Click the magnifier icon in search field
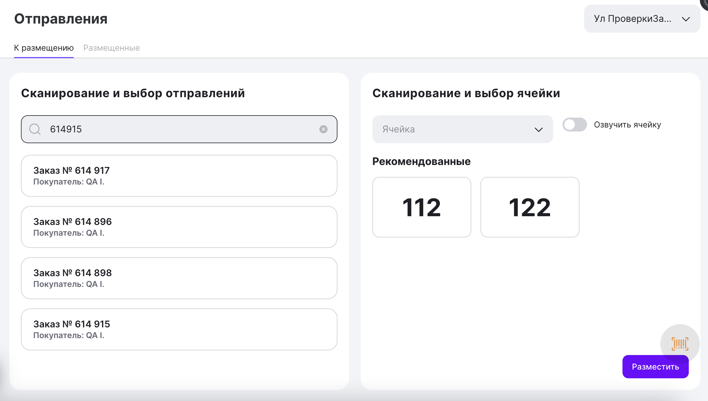Screen dimensions: 708x401 tap(35, 129)
